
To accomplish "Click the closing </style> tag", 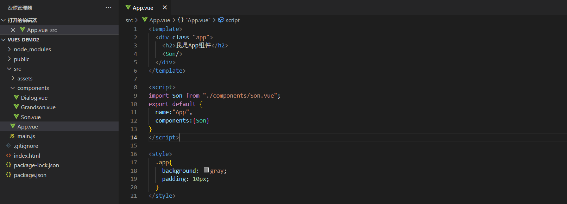I will tap(162, 196).
